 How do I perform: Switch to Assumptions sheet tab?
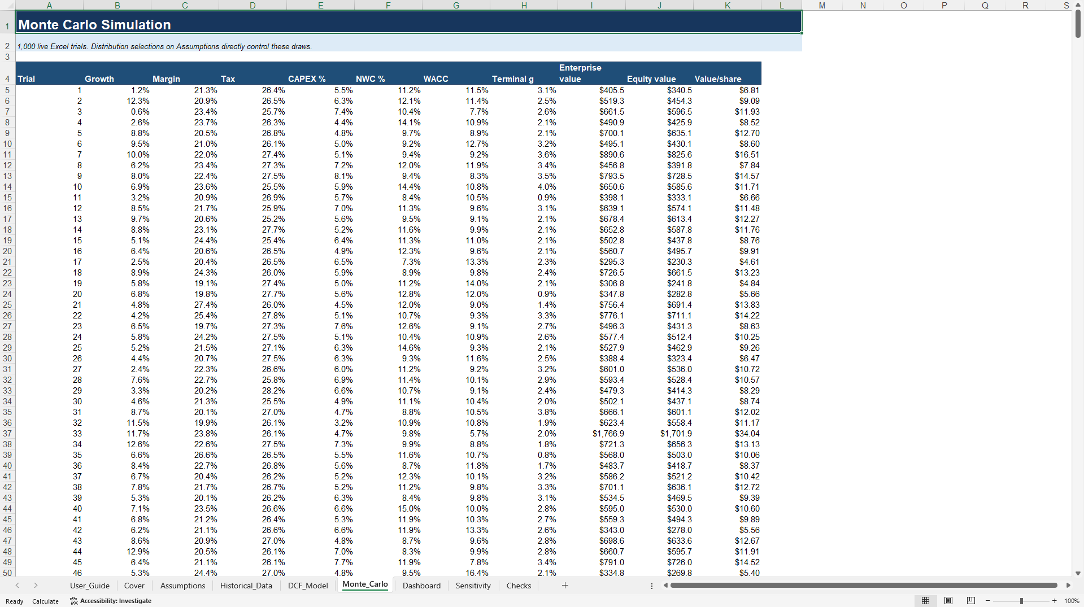click(183, 586)
